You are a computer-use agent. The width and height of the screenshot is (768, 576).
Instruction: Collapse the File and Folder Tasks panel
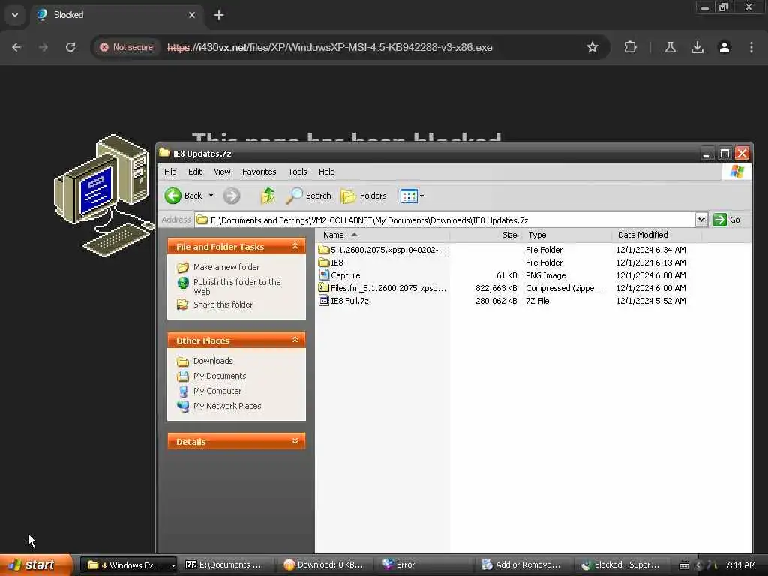click(295, 246)
